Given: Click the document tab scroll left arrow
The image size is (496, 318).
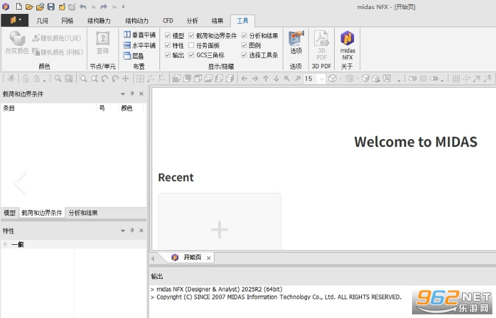Looking at the screenshot, I should (153, 258).
